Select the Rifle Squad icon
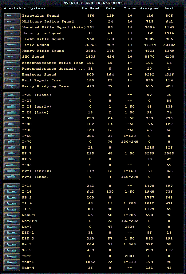This screenshot has height=274, width=186. point(12,45)
